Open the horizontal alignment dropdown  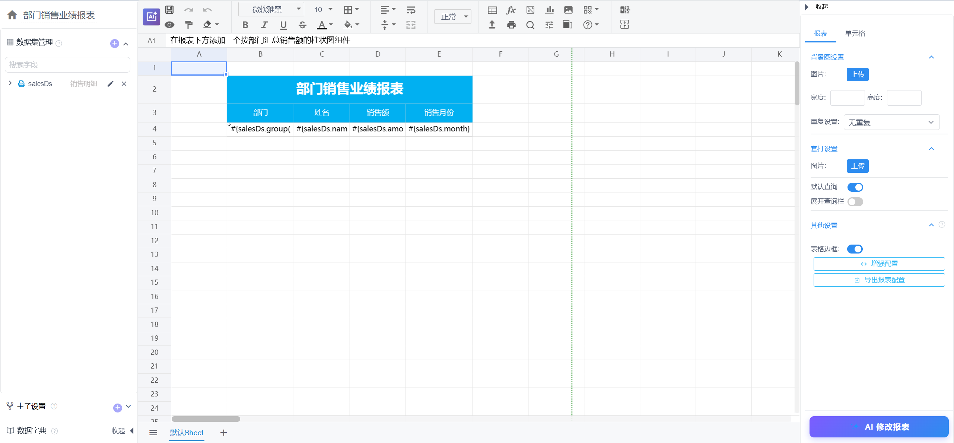tap(388, 10)
